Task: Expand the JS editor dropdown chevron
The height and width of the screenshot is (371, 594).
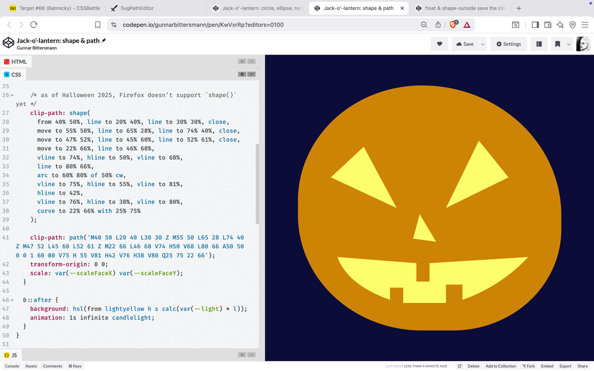Action: [x=251, y=355]
